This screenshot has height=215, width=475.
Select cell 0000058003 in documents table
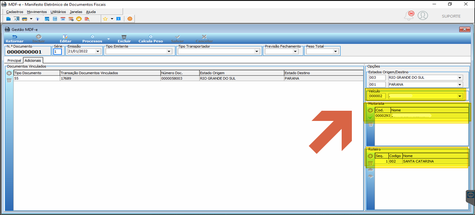[x=180, y=78]
